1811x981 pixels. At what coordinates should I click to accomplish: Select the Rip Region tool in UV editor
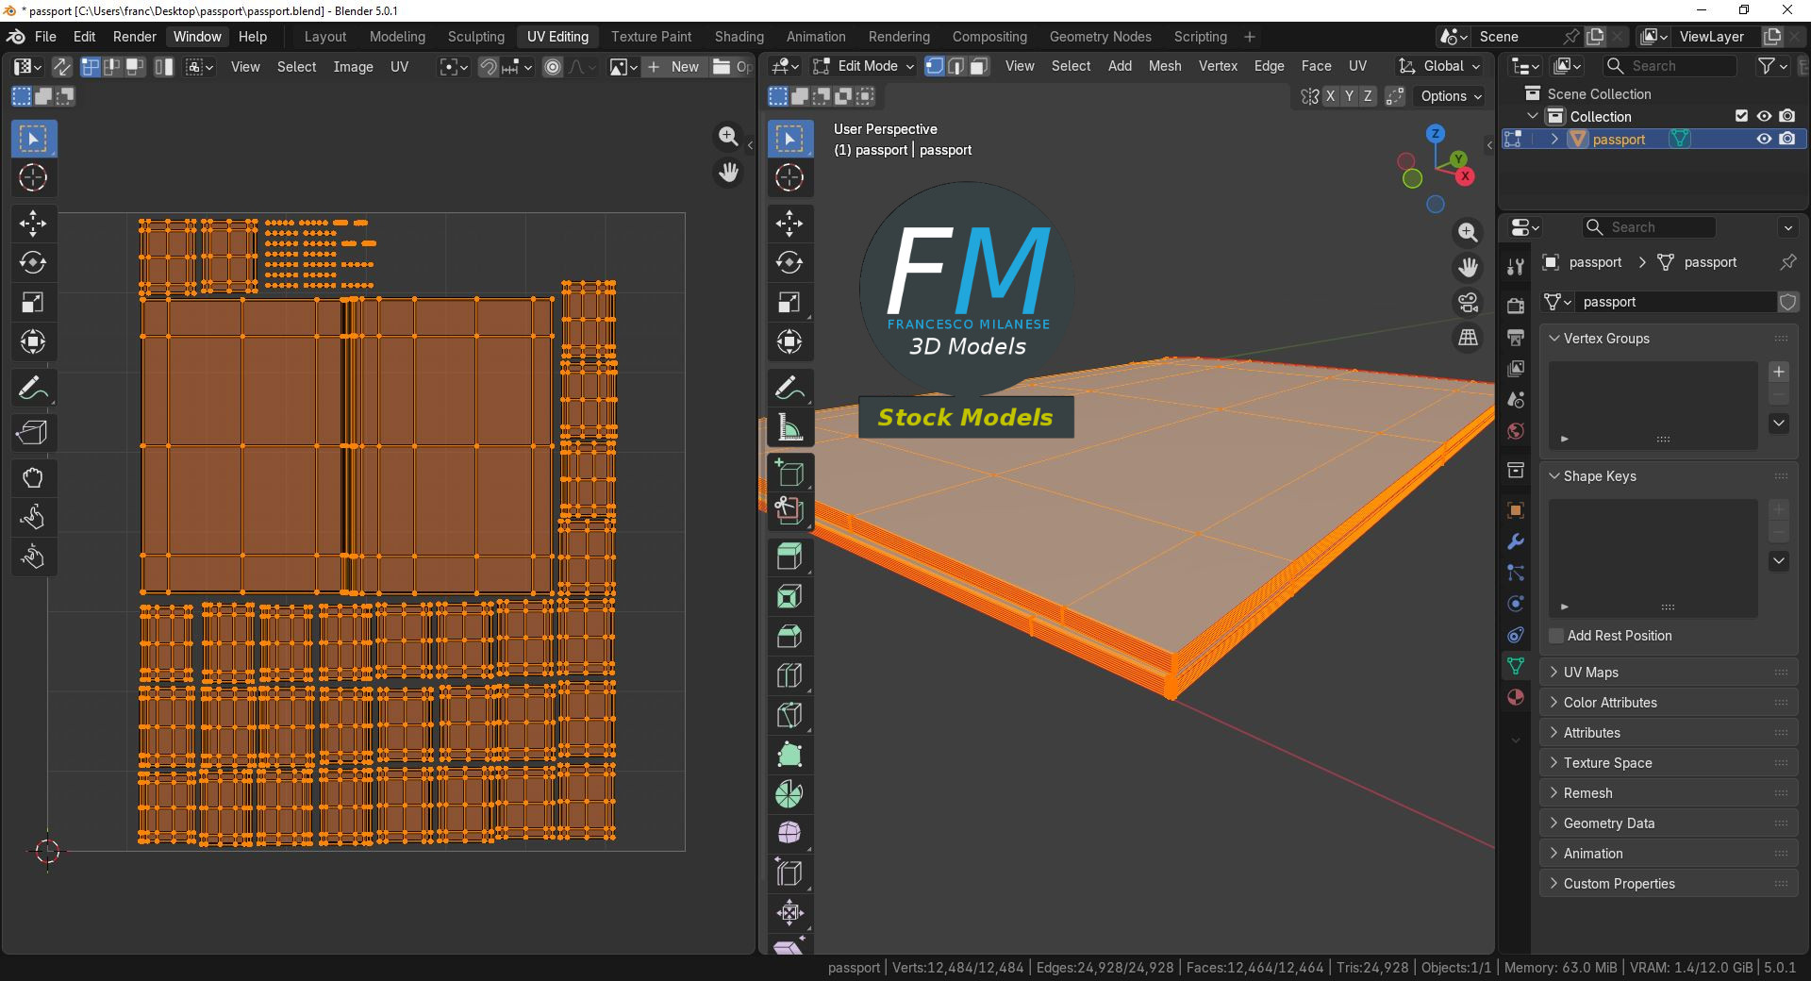[x=33, y=433]
